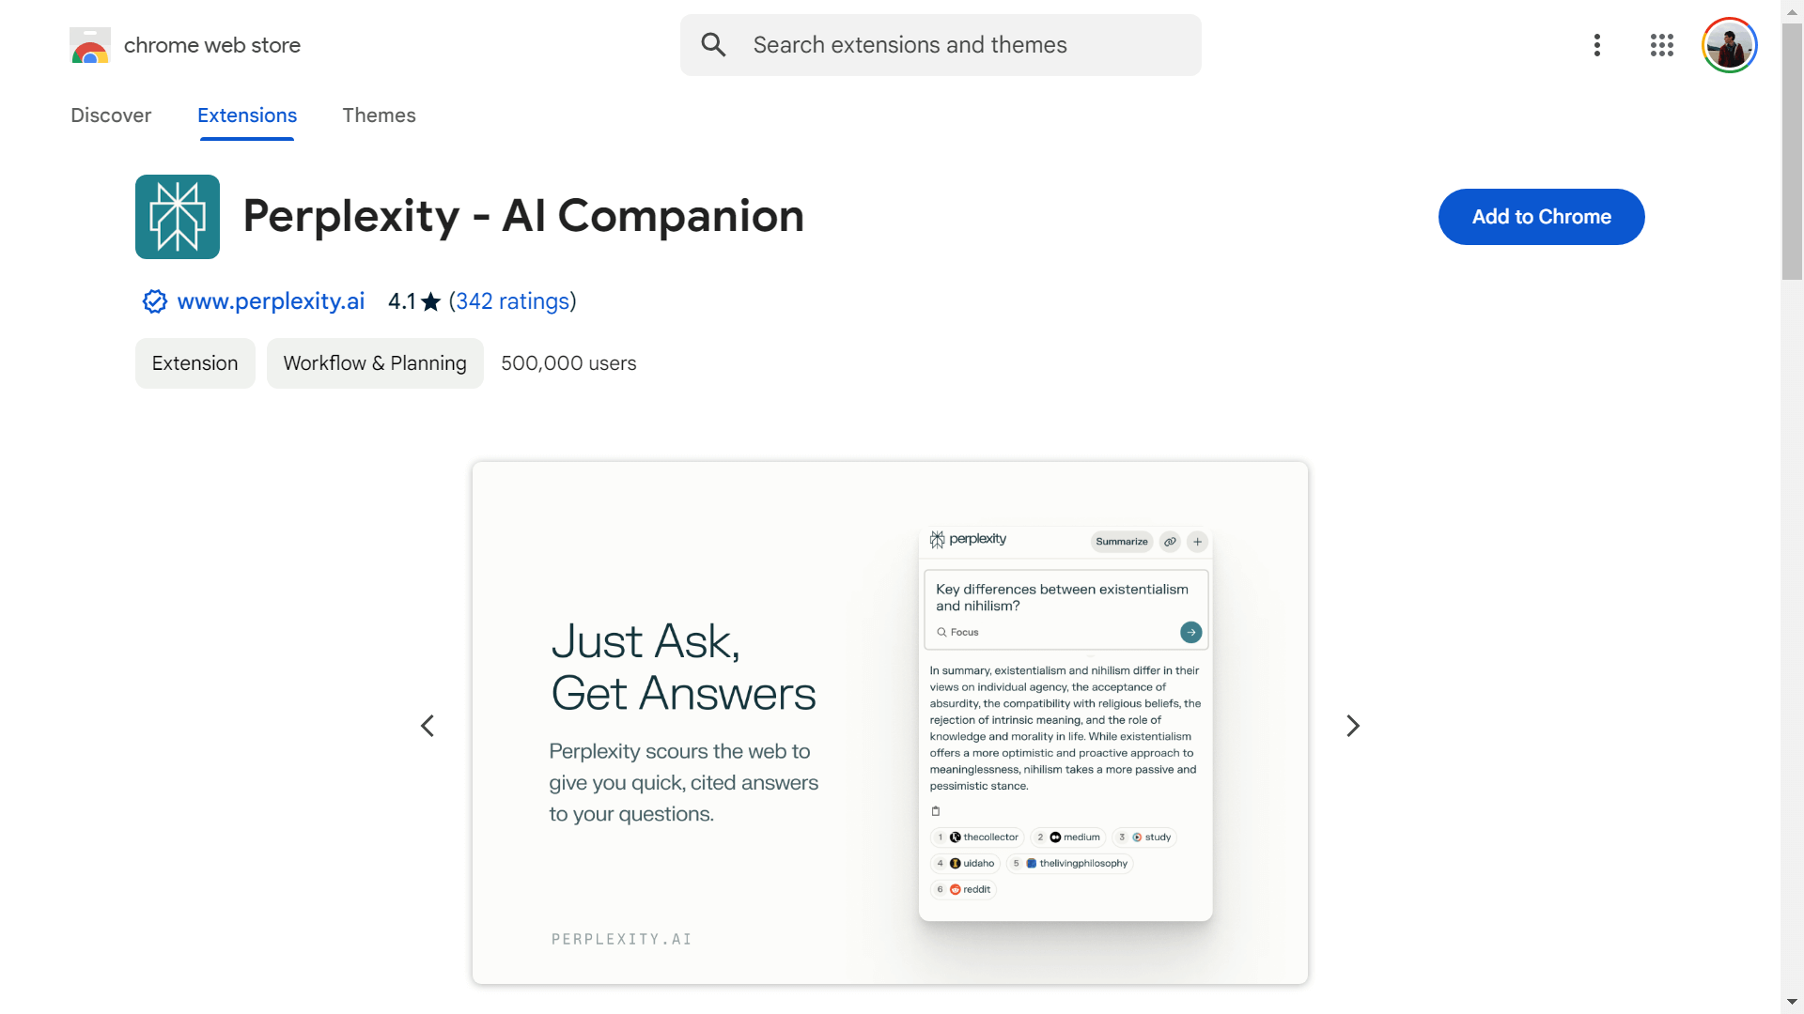The height and width of the screenshot is (1014, 1804).
Task: Click the verified publisher badge icon
Action: point(155,301)
